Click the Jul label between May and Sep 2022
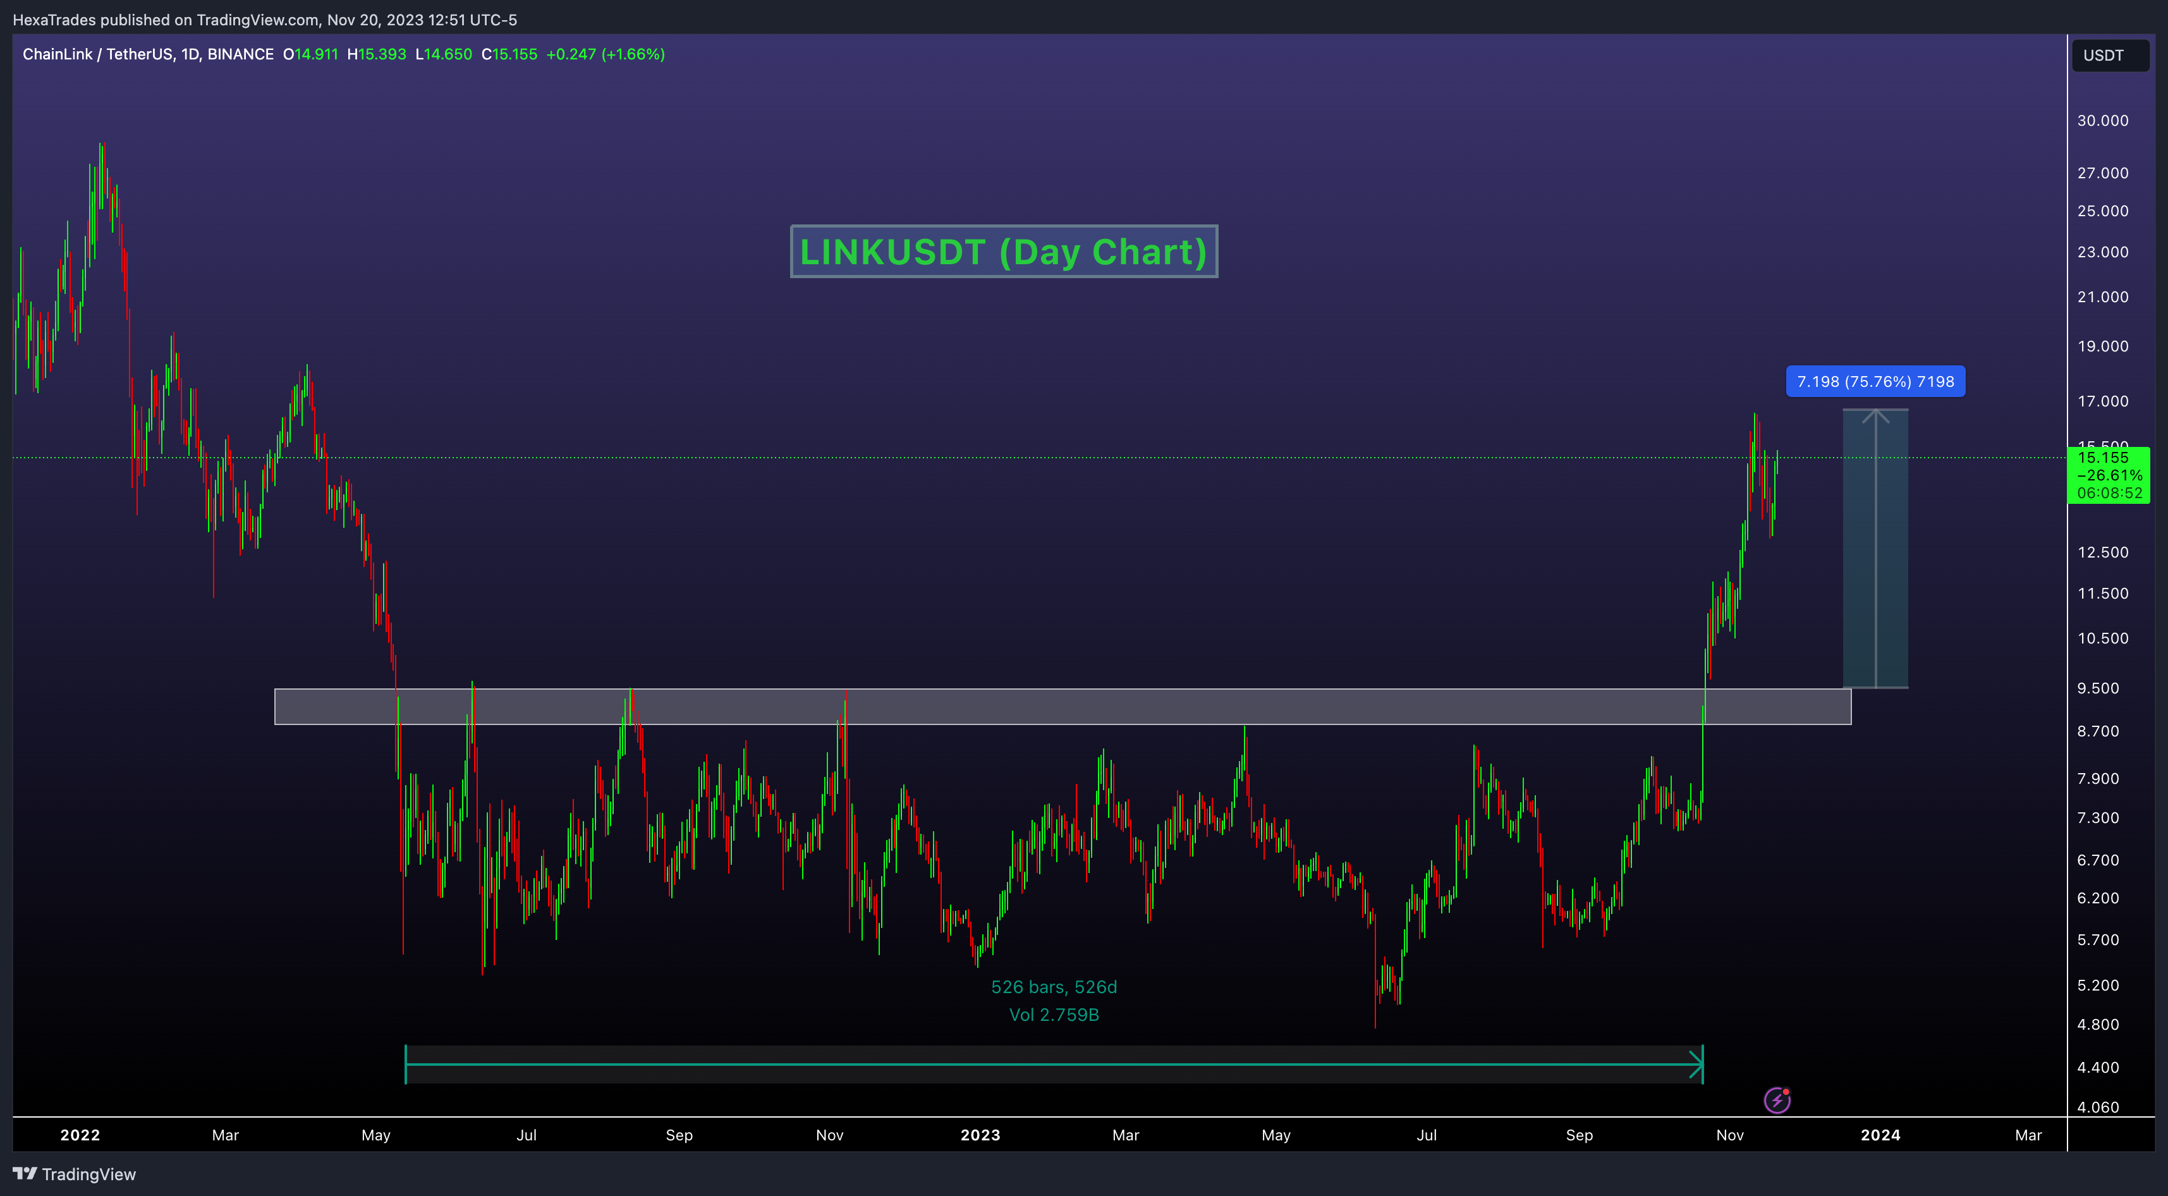 pyautogui.click(x=527, y=1135)
